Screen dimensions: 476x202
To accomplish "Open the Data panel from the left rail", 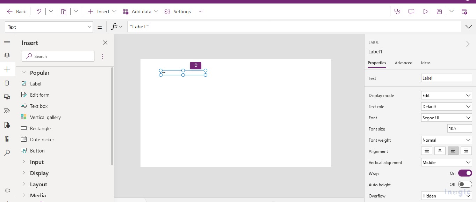I will [x=7, y=83].
